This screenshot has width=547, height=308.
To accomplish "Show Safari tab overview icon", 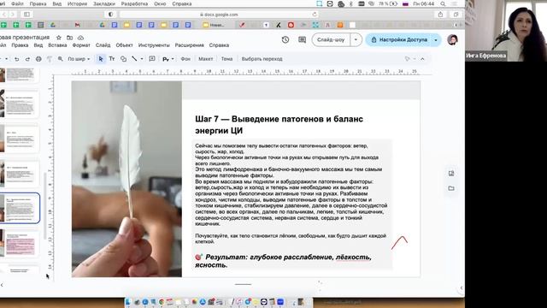I will [x=456, y=15].
